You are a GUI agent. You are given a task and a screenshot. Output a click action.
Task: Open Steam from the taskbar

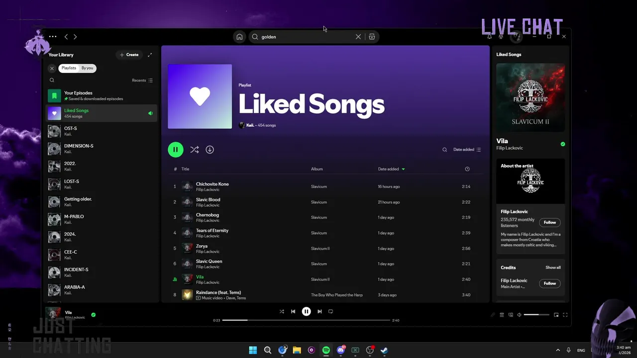(x=384, y=350)
